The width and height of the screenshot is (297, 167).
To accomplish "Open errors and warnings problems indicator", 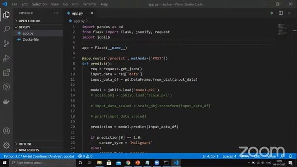I will point(85,156).
